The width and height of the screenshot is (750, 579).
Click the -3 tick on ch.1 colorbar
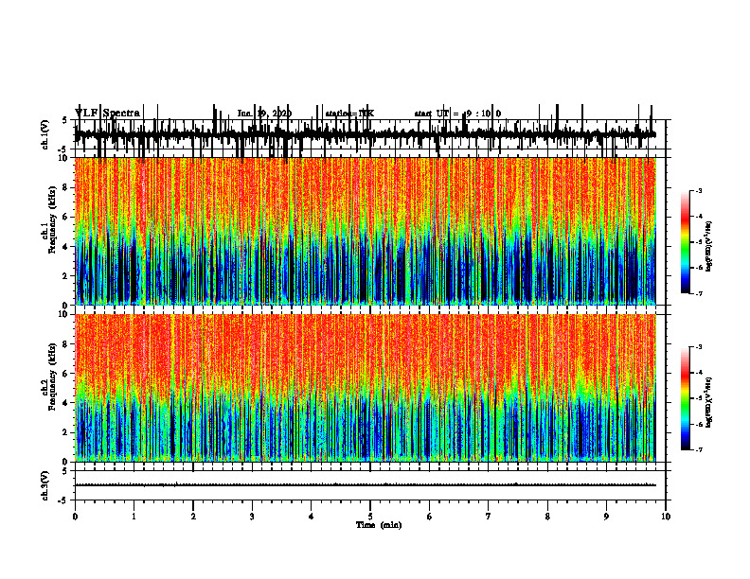[698, 190]
